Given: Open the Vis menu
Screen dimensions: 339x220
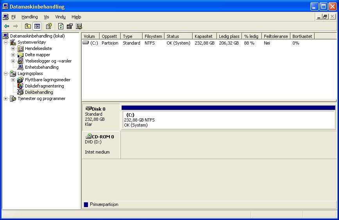Looking at the screenshot, I should coord(47,17).
